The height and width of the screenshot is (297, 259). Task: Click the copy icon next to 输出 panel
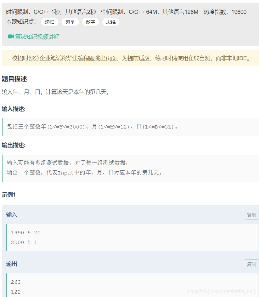[251, 264]
